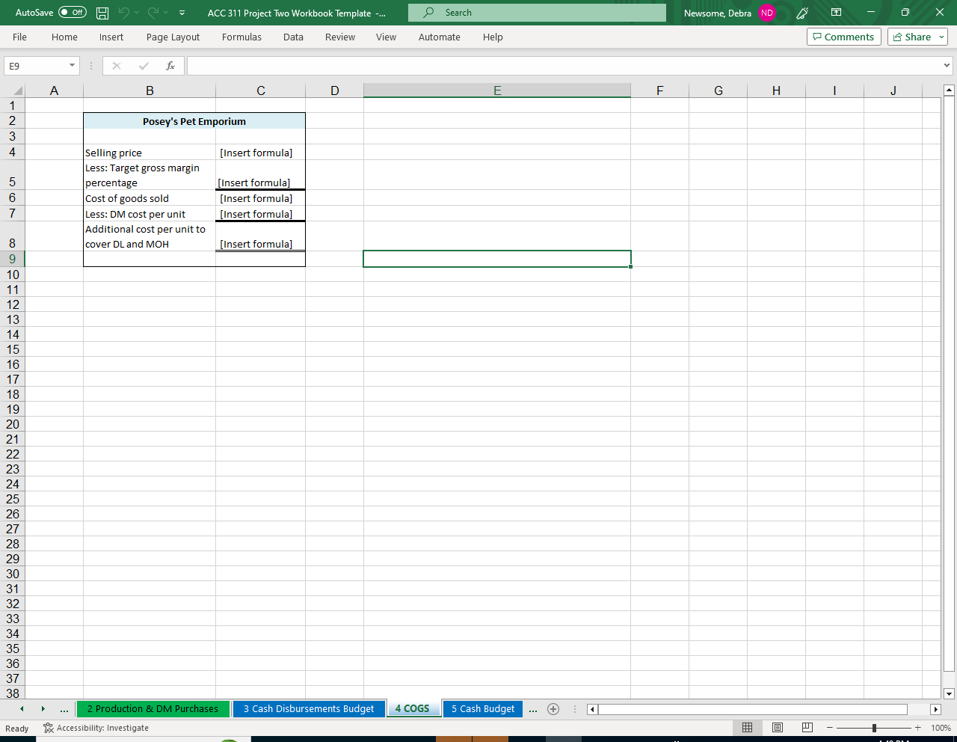Viewport: 957px width, 742px height.
Task: Open the Data tab
Action: (x=293, y=37)
